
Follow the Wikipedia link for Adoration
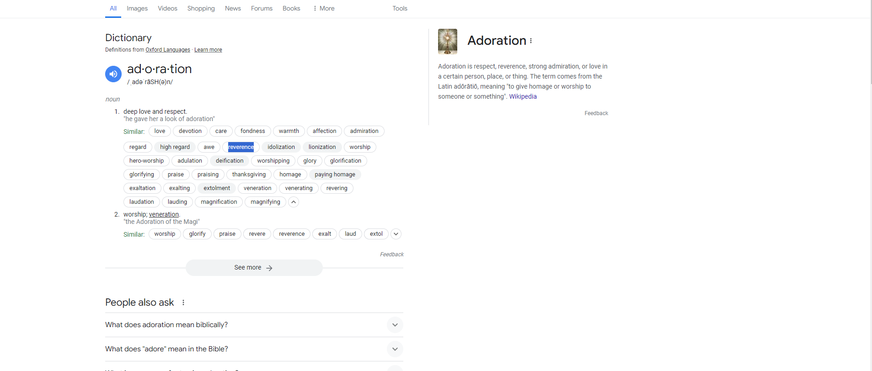click(x=523, y=96)
